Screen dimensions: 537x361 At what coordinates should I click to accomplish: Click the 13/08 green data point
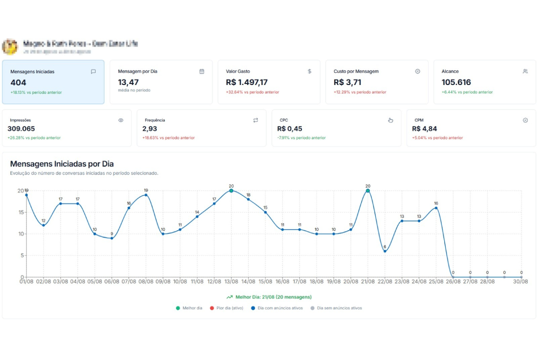pyautogui.click(x=231, y=191)
